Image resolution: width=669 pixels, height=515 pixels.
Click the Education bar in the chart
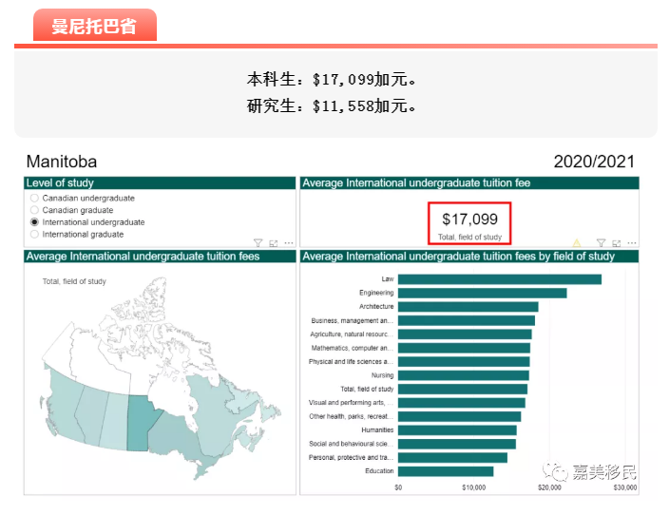(445, 471)
